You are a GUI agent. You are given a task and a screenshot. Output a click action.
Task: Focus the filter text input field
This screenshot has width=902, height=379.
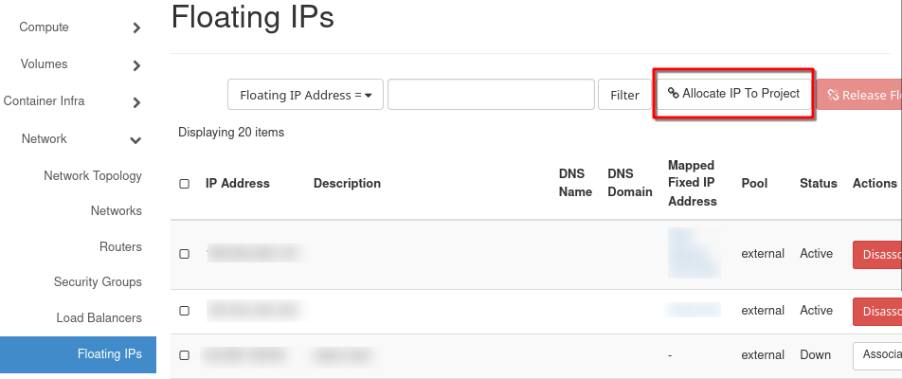(491, 95)
